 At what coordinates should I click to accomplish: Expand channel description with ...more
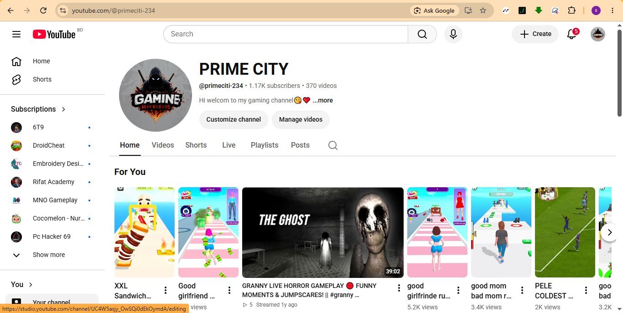coord(322,100)
